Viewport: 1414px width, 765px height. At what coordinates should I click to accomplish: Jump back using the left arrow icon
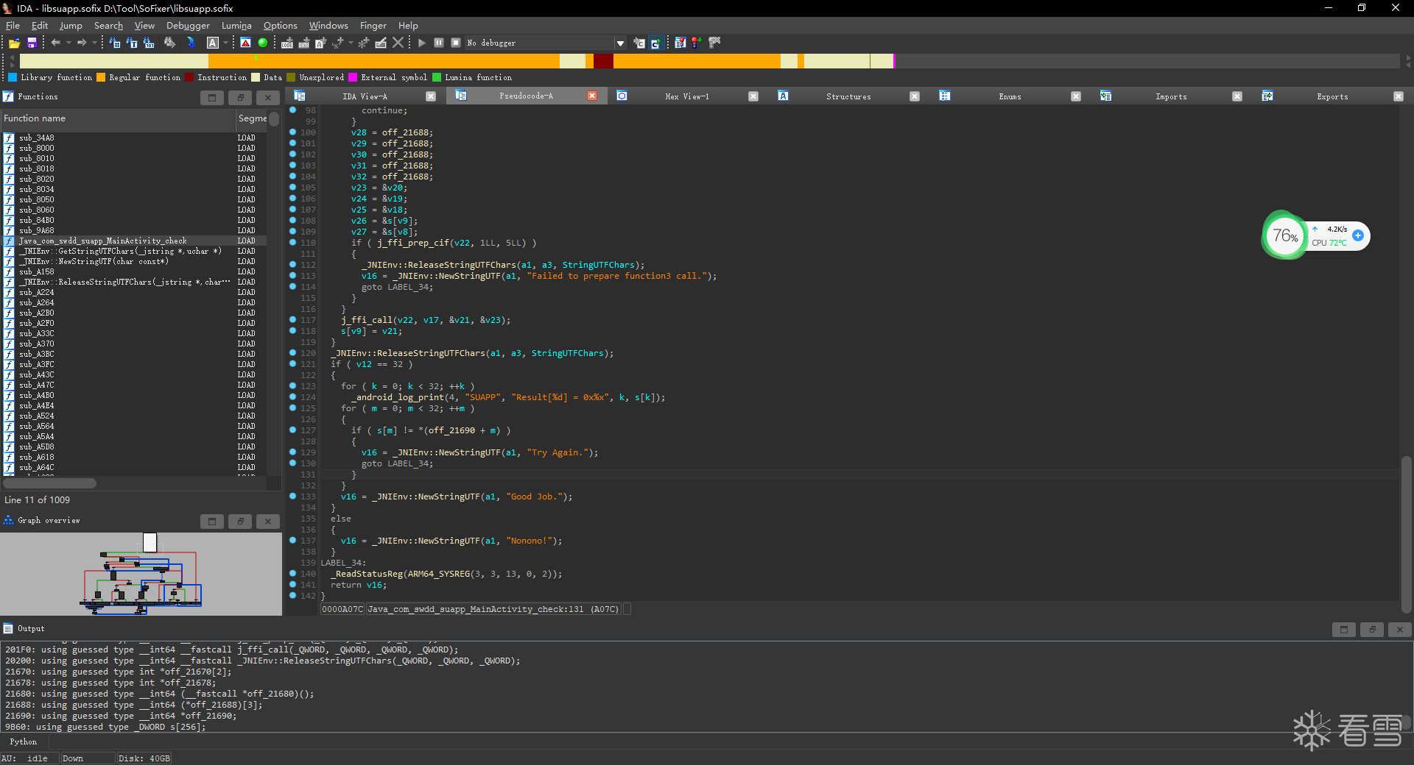pos(56,43)
